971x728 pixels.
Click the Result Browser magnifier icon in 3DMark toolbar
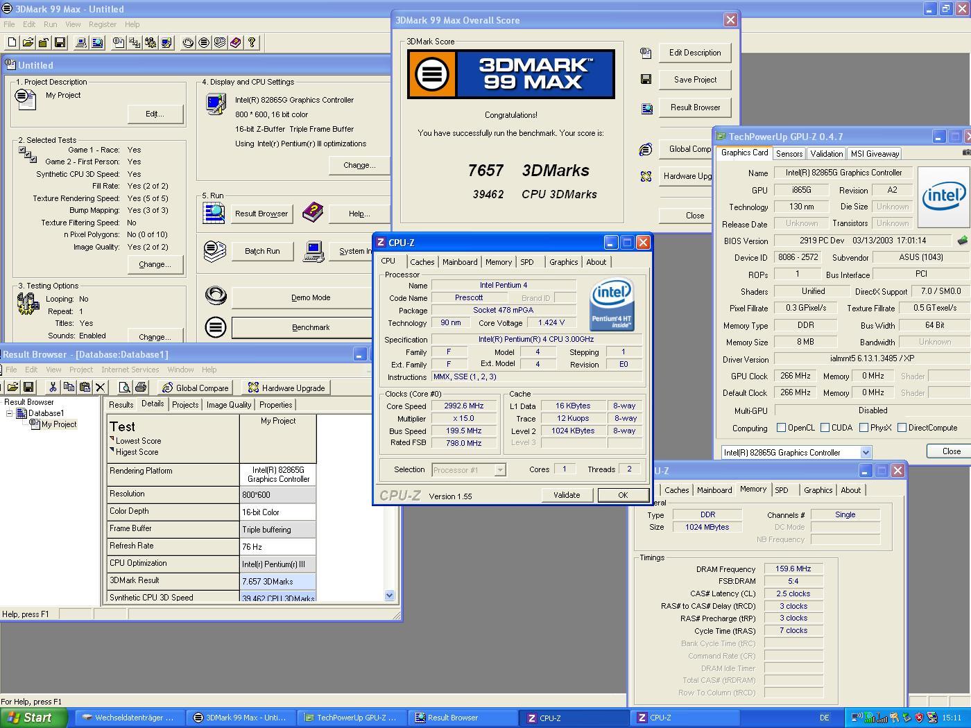coord(97,43)
